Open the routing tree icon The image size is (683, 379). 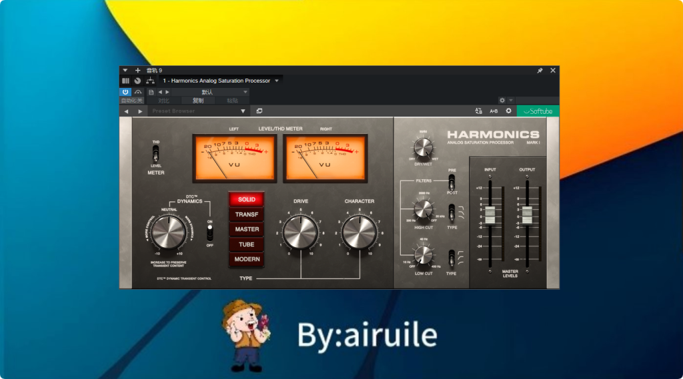(150, 81)
